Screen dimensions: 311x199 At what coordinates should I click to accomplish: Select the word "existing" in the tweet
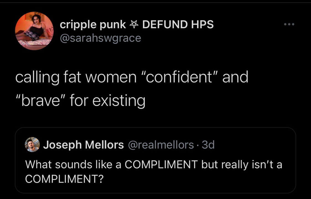(x=119, y=100)
